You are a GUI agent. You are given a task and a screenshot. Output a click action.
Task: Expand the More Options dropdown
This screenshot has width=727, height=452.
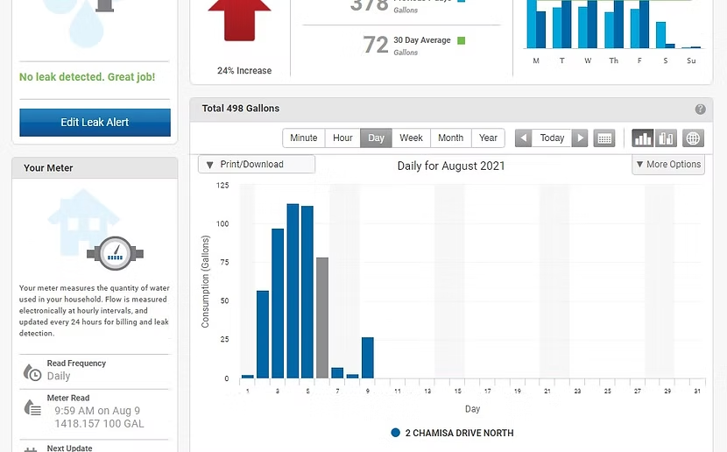668,164
